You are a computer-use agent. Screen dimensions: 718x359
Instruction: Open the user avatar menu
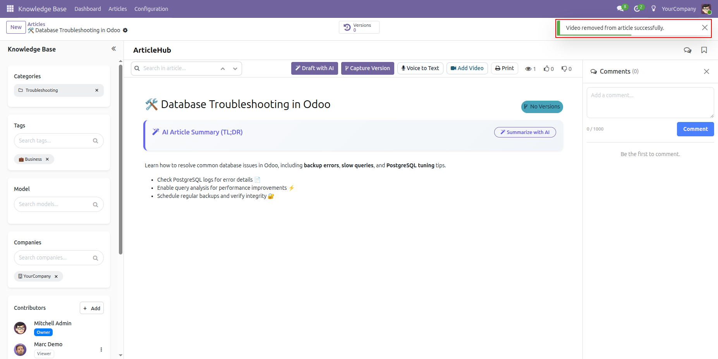(x=706, y=9)
